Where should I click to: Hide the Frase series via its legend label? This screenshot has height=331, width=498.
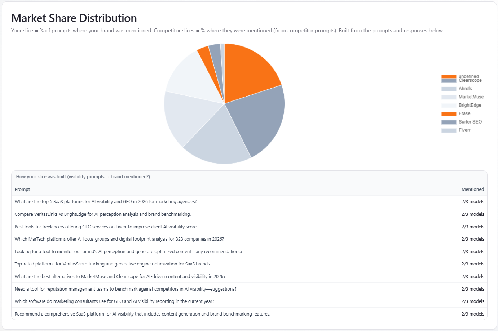(x=464, y=113)
